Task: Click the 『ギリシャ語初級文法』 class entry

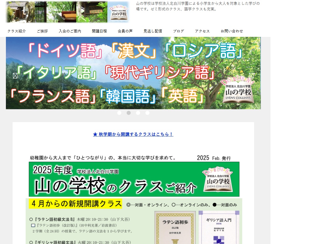Action: (80, 242)
